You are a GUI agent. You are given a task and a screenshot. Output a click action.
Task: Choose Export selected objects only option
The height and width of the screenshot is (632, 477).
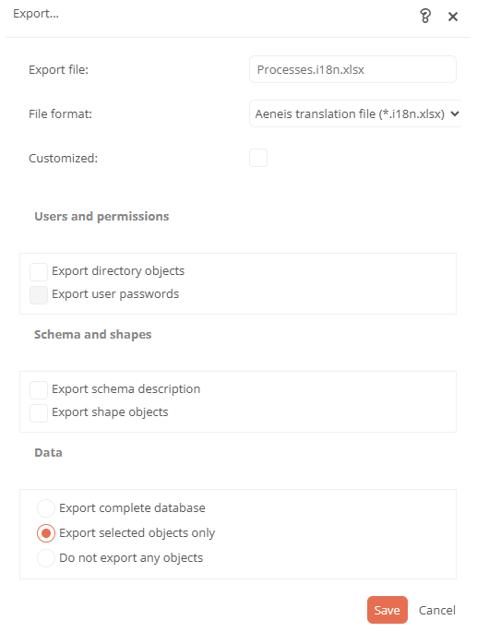[x=46, y=533]
